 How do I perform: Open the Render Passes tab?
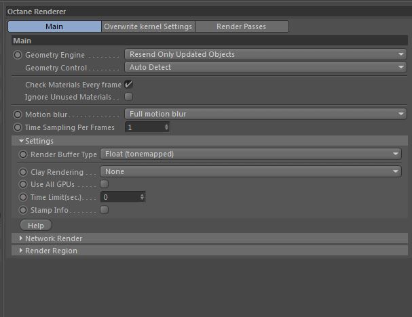coord(242,26)
